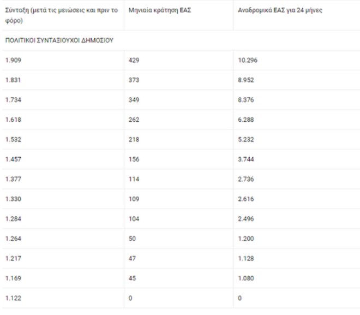
Task: Select the monthly deduction value 262
Action: [134, 120]
